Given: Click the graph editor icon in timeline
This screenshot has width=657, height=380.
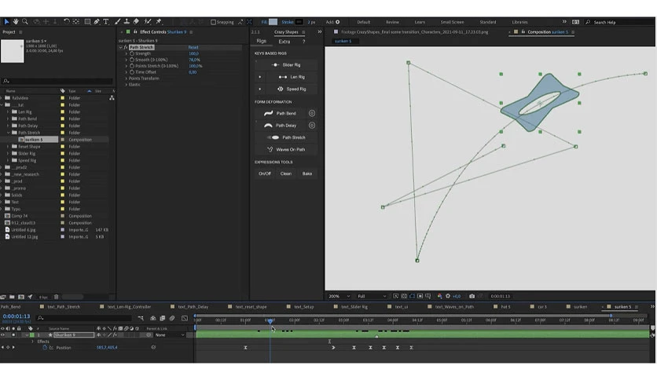Looking at the screenshot, I should (185, 319).
